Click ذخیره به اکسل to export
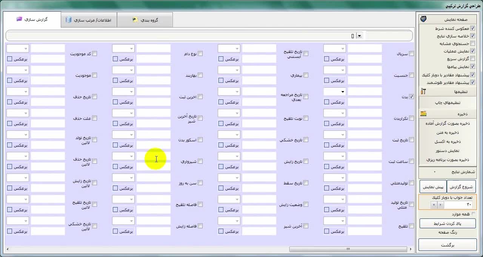The height and width of the screenshot is (257, 483). [447, 142]
